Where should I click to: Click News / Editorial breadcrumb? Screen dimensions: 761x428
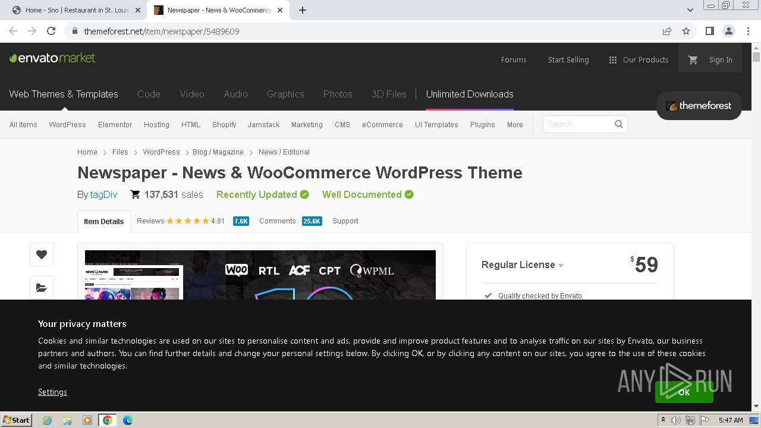[284, 152]
